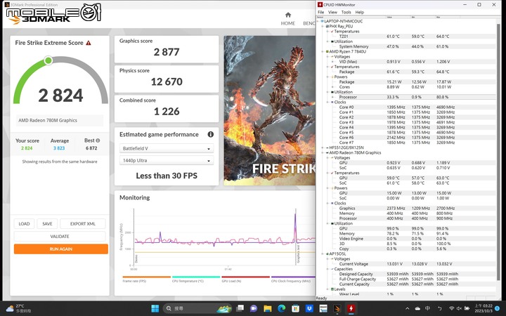506x316 pixels.
Task: Collapse the AMD Radeon 780M Graphics tree node
Action: [x=323, y=153]
